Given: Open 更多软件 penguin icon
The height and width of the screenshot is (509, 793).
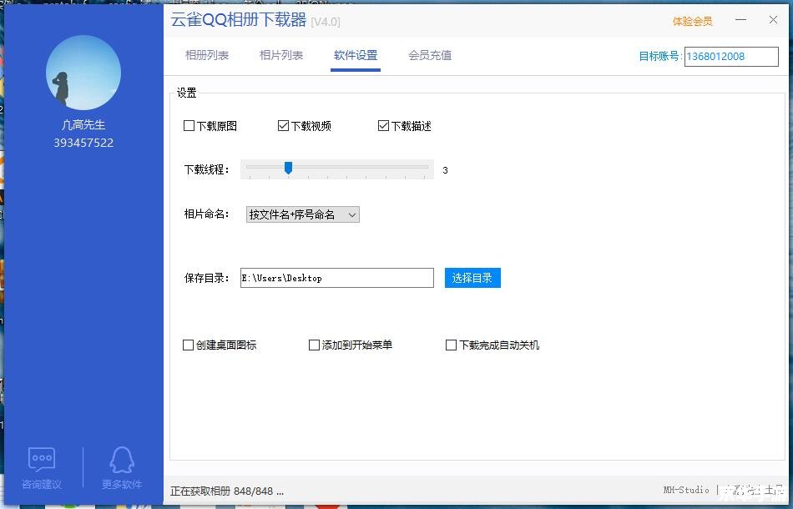Looking at the screenshot, I should 122,459.
